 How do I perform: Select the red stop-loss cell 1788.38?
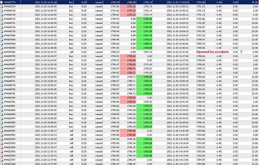(x=128, y=98)
